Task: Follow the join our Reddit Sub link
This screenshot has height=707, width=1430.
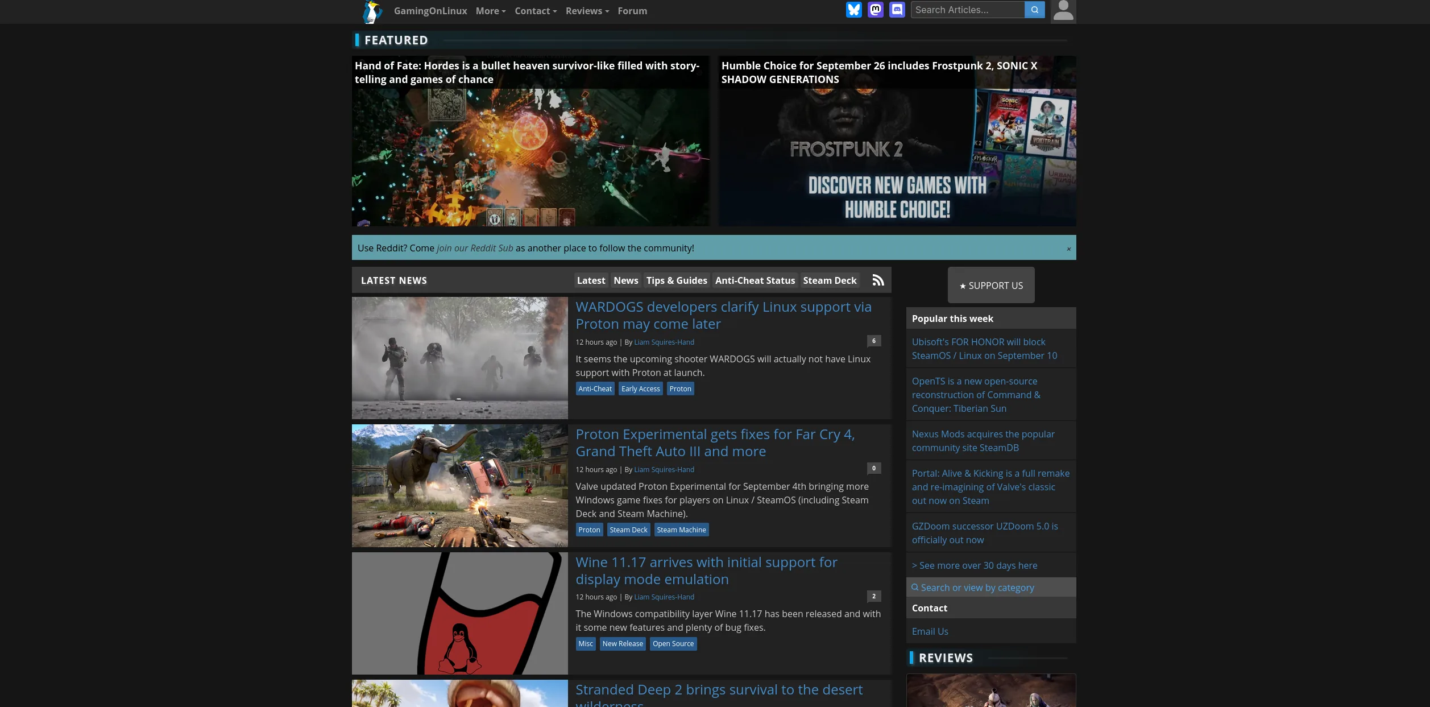Action: pyautogui.click(x=474, y=248)
